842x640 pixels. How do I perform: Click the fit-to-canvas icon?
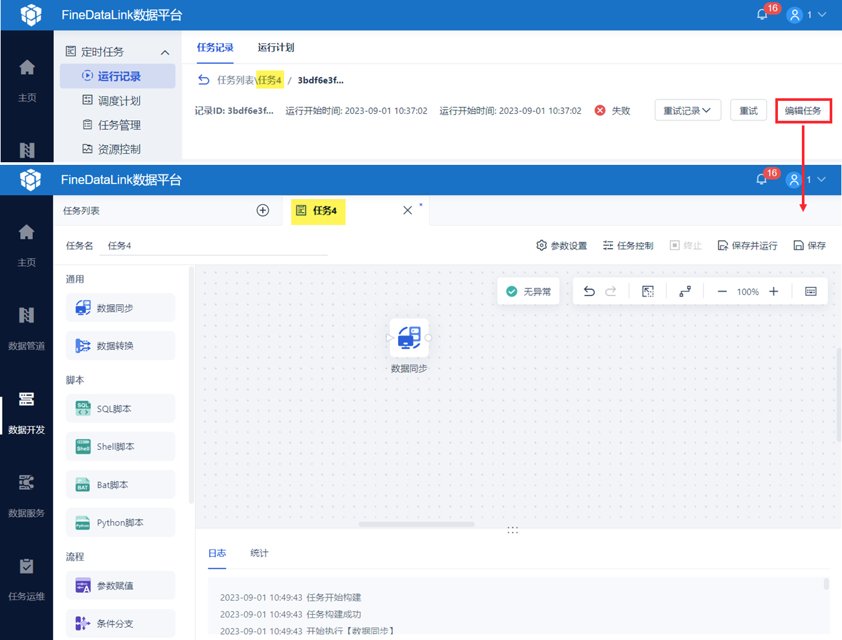coord(648,292)
